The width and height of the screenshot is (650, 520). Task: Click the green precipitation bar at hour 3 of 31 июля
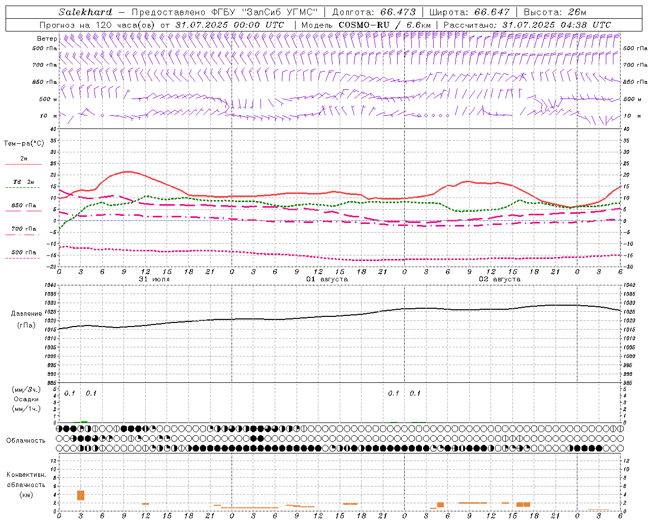point(84,421)
